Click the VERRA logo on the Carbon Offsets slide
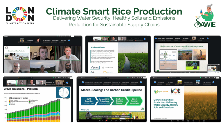The image size is (223, 125). [95, 67]
